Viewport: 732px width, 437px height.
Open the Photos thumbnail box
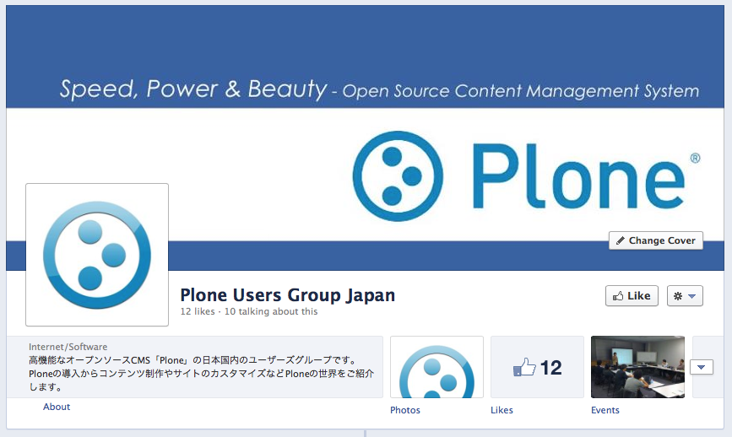[x=436, y=367]
